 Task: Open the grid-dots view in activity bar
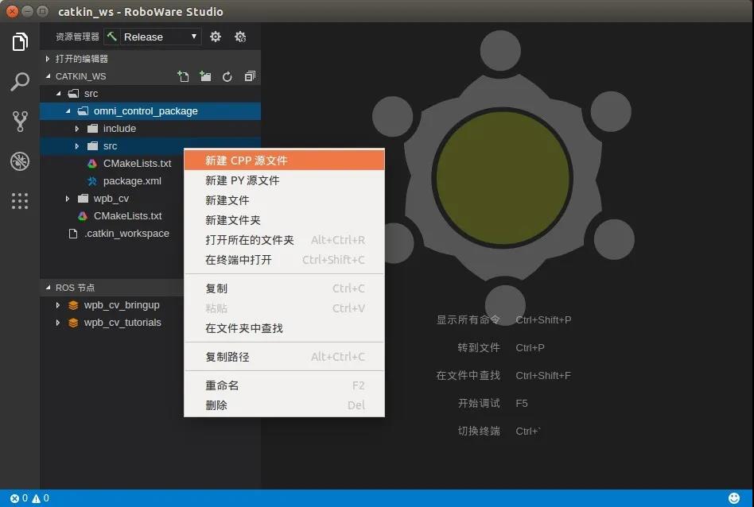point(20,201)
